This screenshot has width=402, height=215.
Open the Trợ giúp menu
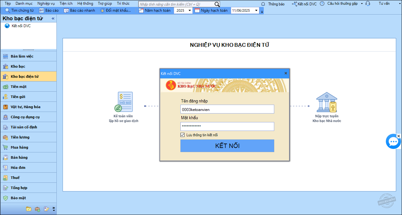pos(105,3)
